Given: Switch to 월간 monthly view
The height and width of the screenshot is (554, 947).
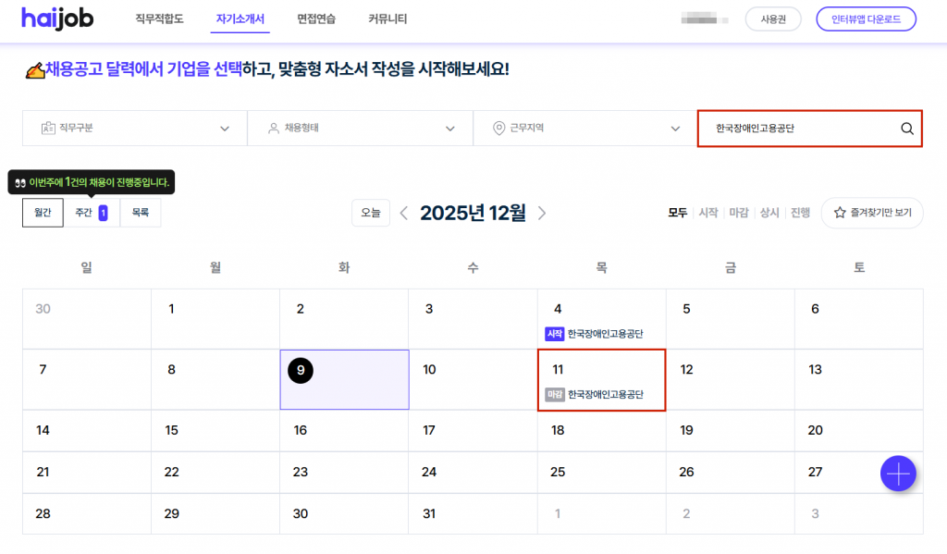Looking at the screenshot, I should click(x=43, y=213).
